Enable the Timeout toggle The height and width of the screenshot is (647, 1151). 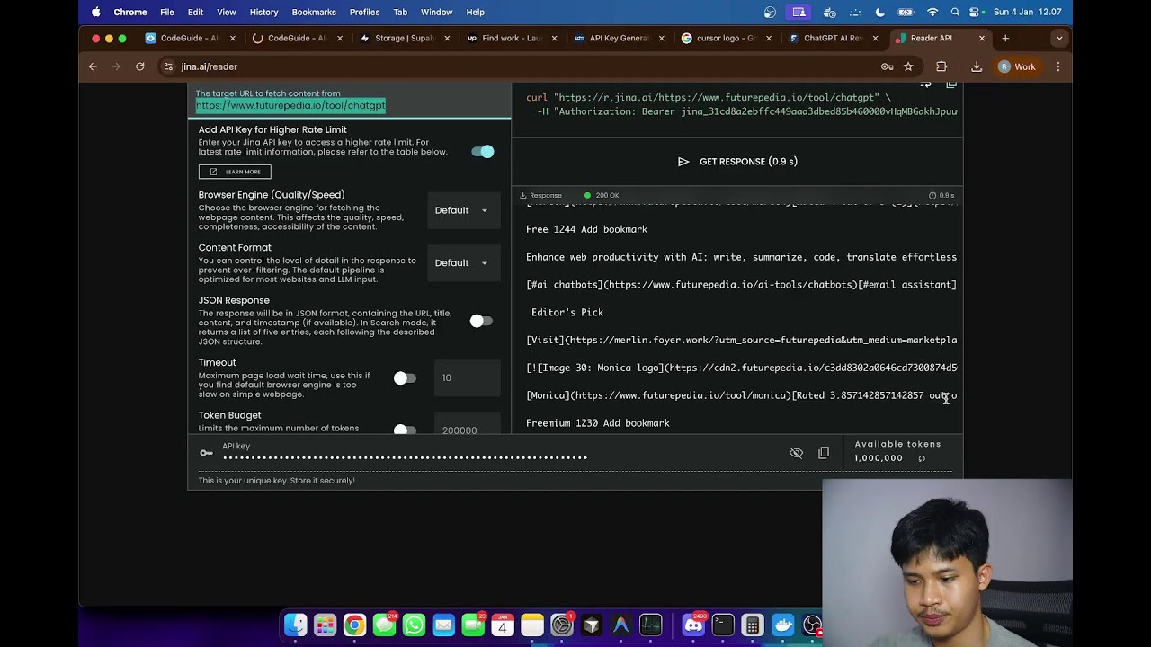tap(405, 378)
